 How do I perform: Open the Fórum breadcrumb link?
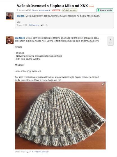(x=34, y=10)
